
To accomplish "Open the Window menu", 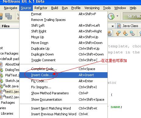I will [x=120, y=8].
